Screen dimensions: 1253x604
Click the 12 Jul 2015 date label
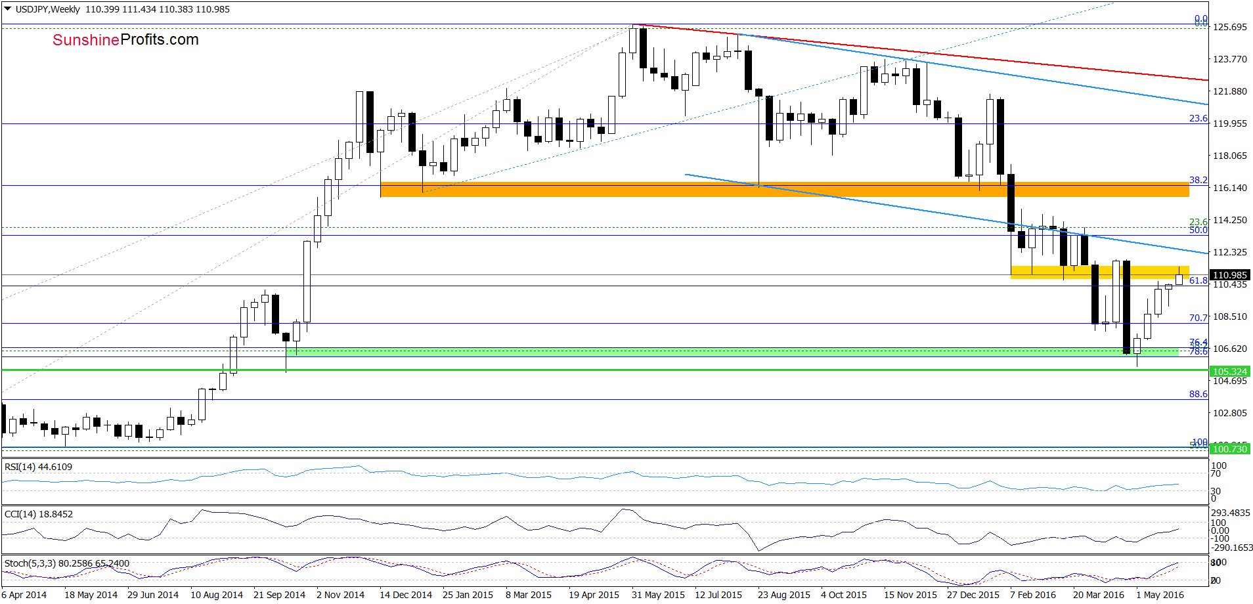(x=718, y=595)
